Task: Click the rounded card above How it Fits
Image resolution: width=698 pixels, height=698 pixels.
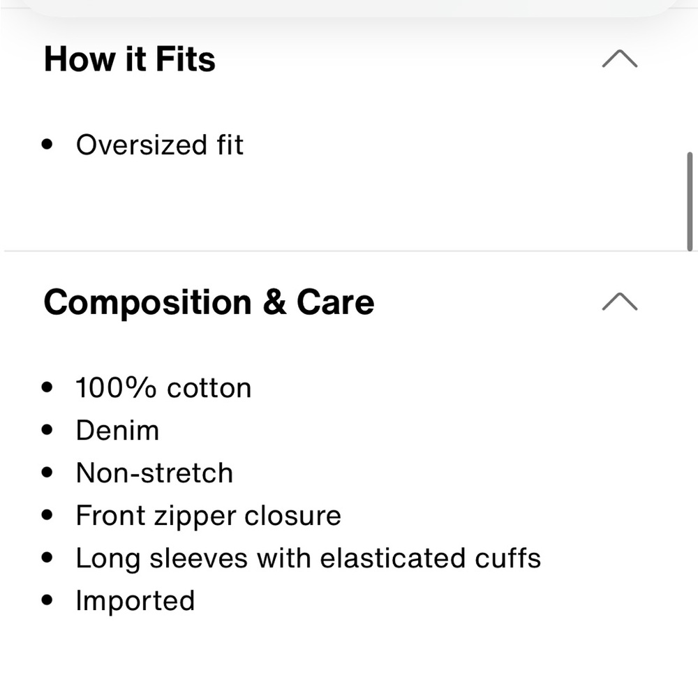Action: coord(349,6)
